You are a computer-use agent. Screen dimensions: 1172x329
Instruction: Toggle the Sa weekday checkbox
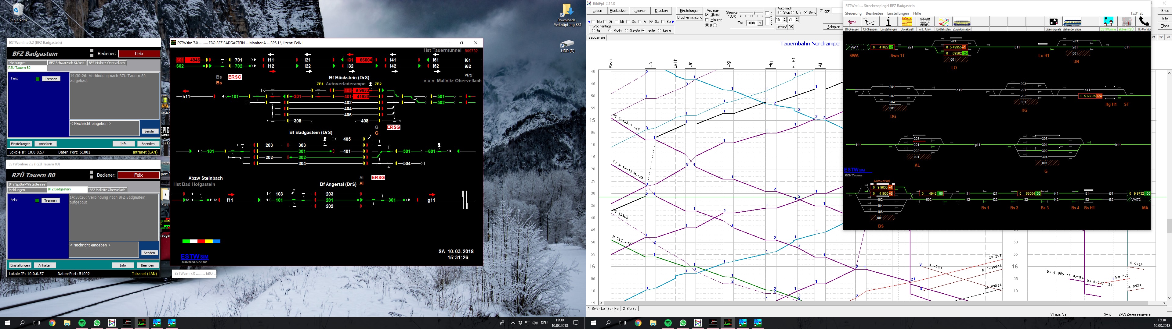[x=652, y=22]
